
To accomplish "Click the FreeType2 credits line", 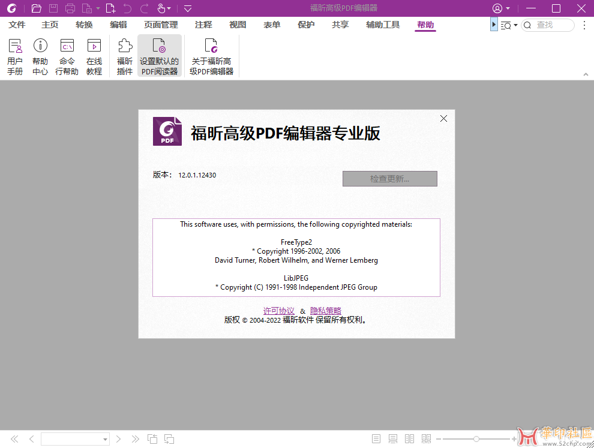I will (x=296, y=242).
